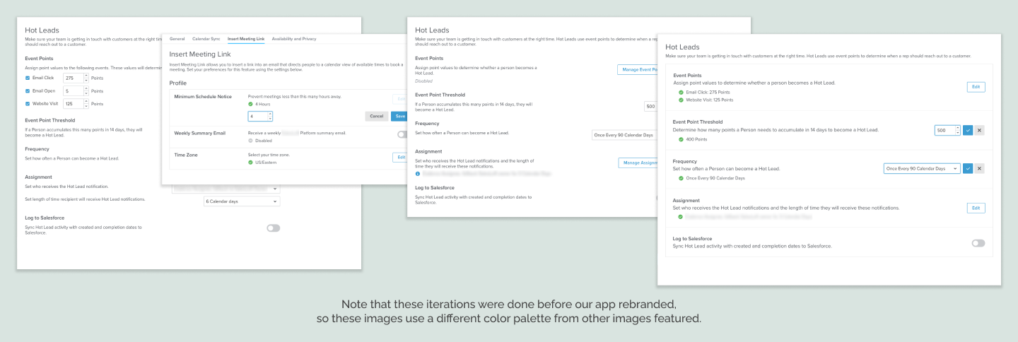Click the blue info icon under Assignment

(418, 173)
